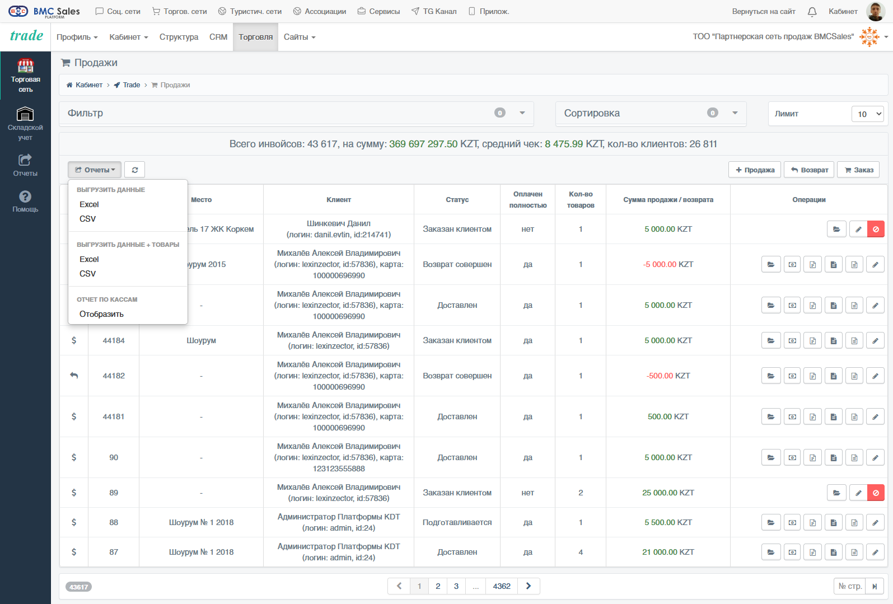Select Excel under Выгрузить данные + товары
Image resolution: width=893 pixels, height=604 pixels.
click(89, 259)
